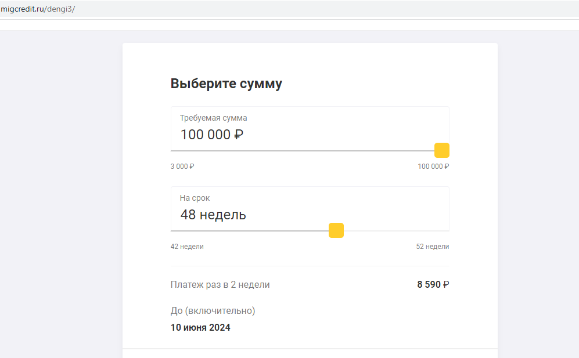Select the 52 недели maximum term label
The image size is (579, 358).
(433, 247)
